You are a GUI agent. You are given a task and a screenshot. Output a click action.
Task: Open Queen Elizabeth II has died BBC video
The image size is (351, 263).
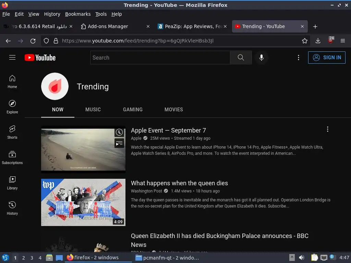220,240
